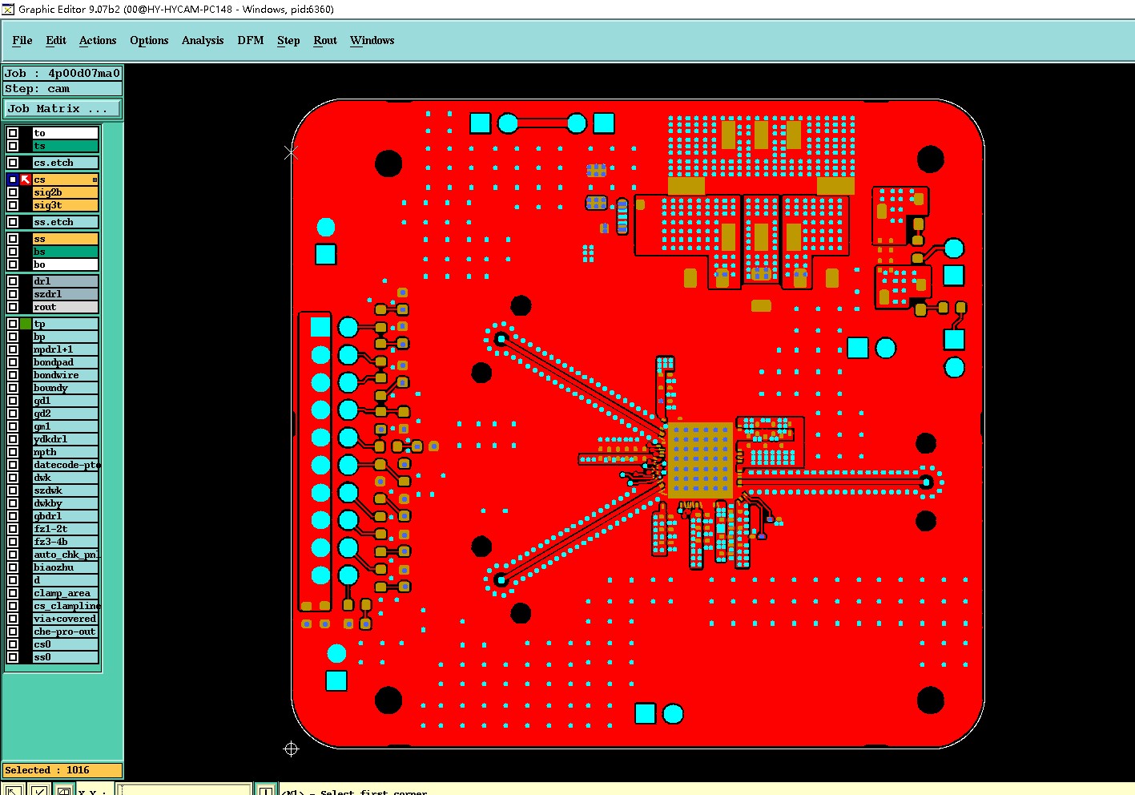This screenshot has width=1135, height=795.
Task: Toggle the checkbox for layer d
Action: click(13, 580)
